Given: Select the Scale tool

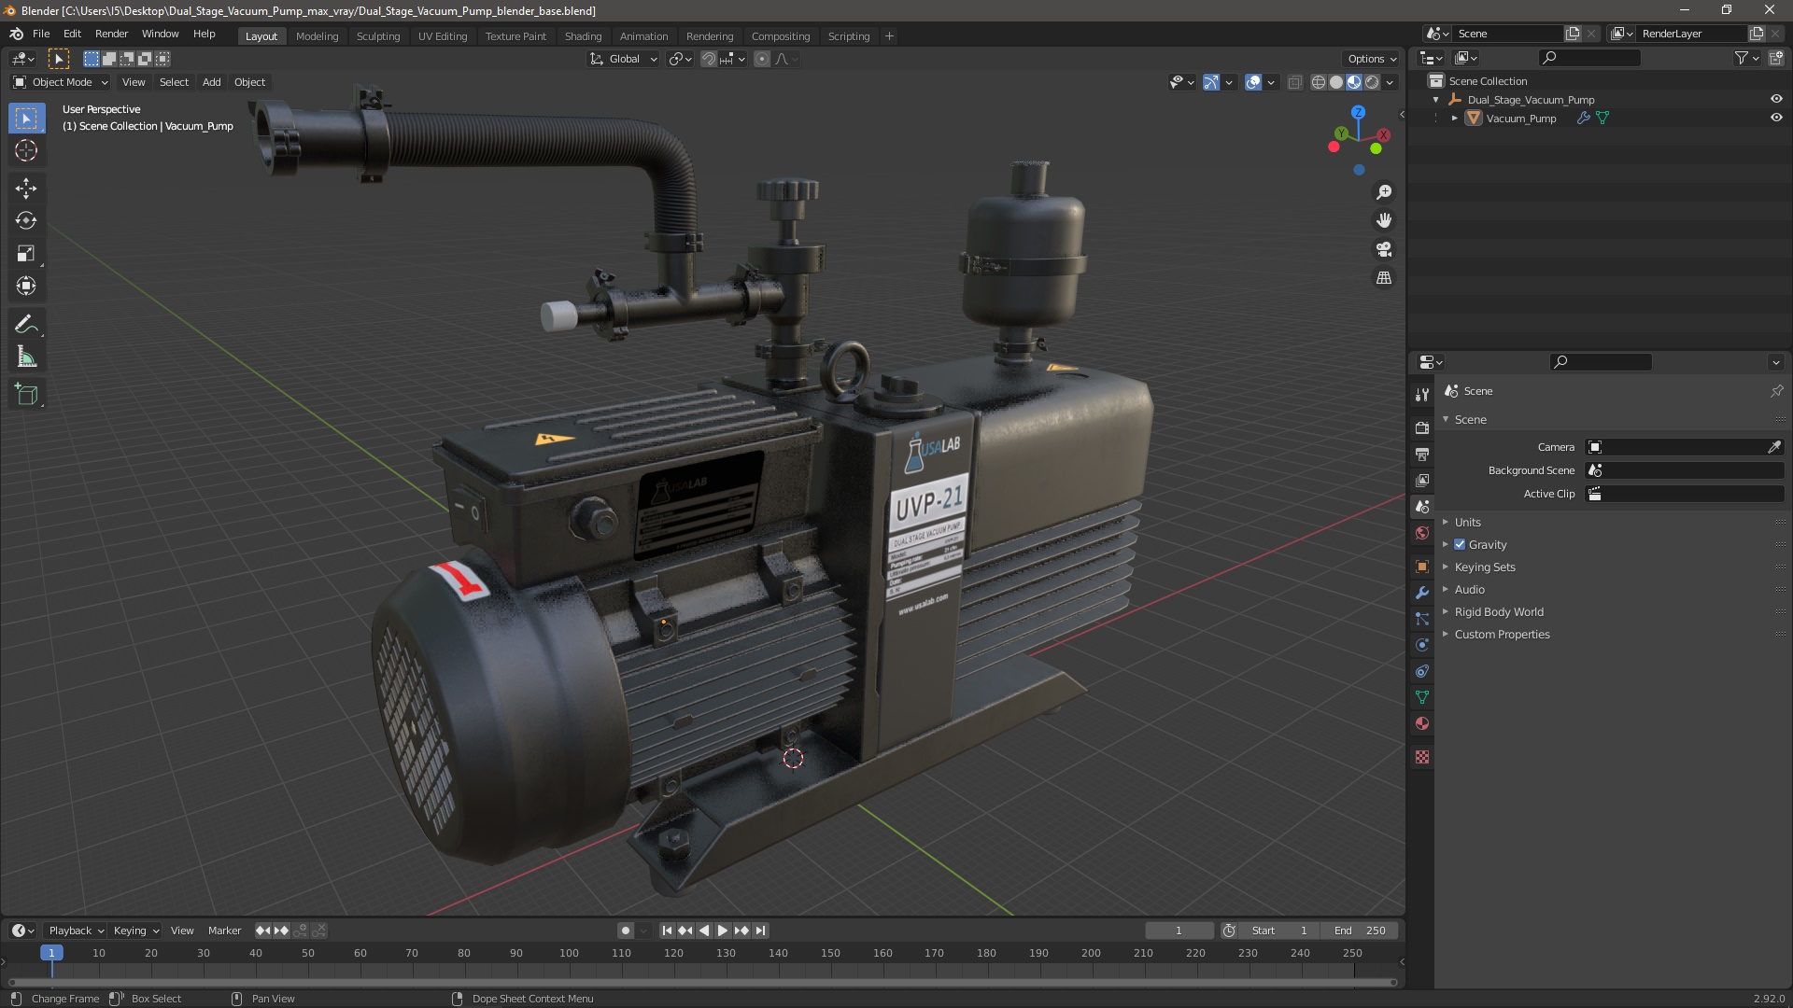Looking at the screenshot, I should 26,253.
